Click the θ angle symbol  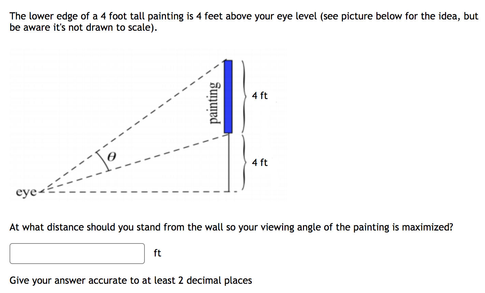[111, 156]
